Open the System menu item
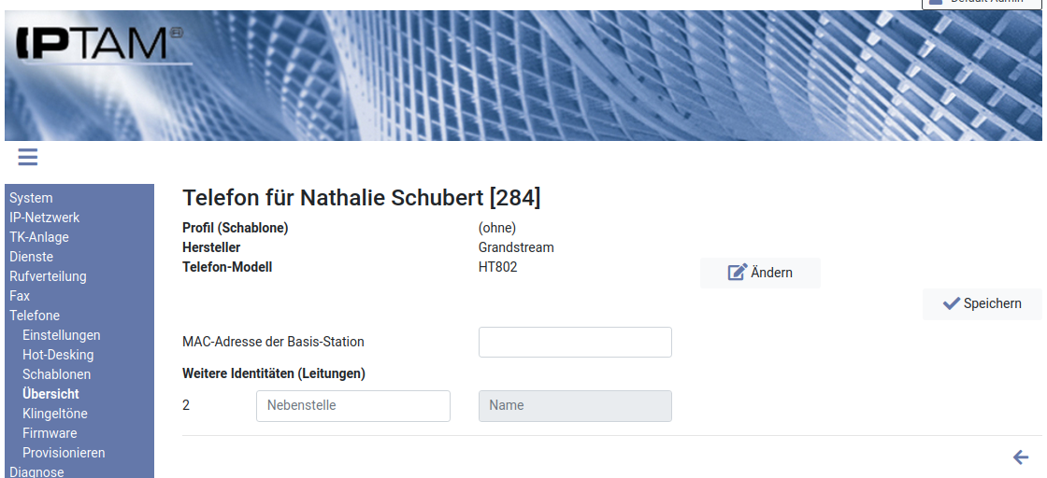The width and height of the screenshot is (1047, 478). (x=31, y=198)
